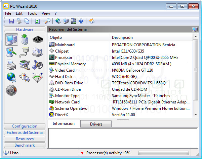Click inside the empty Información text pane
The width and height of the screenshot is (202, 159).
click(123, 138)
